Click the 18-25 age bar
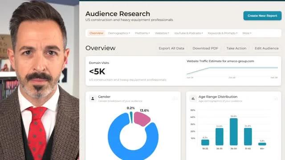The image size is (285, 160). [x=205, y=142]
